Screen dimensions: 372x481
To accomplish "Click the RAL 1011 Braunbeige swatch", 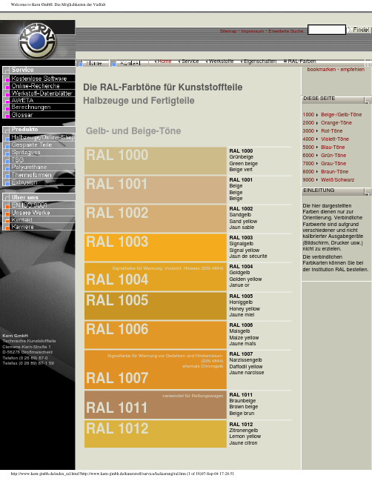I will coord(156,405).
